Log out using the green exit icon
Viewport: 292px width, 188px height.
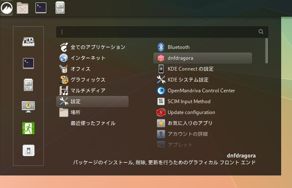pos(28,128)
